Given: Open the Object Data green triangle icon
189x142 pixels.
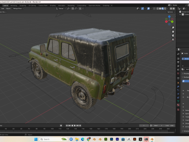Looking at the screenshot, I should 178,101.
